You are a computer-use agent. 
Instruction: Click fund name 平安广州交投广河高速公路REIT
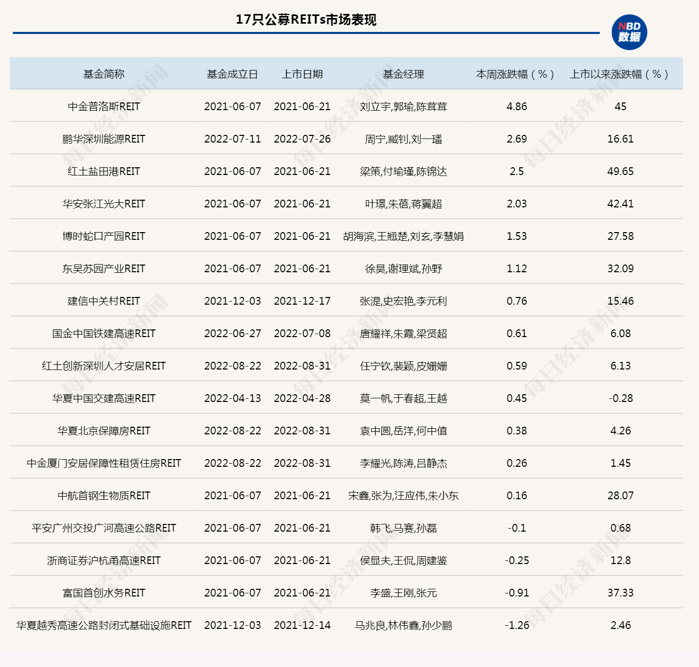coord(104,528)
